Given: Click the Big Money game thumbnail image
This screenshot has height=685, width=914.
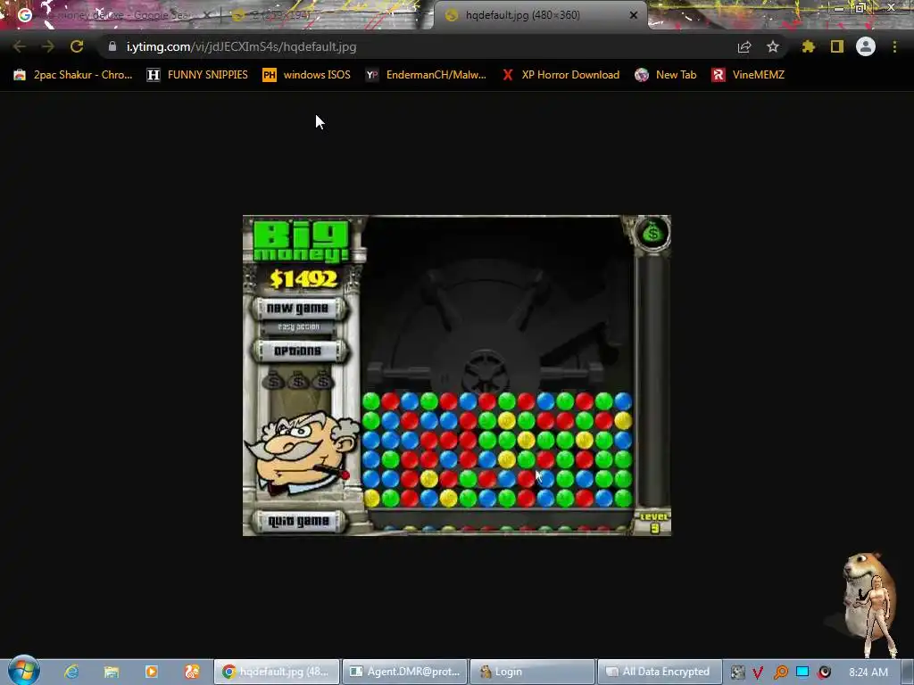Looking at the screenshot, I should point(457,376).
